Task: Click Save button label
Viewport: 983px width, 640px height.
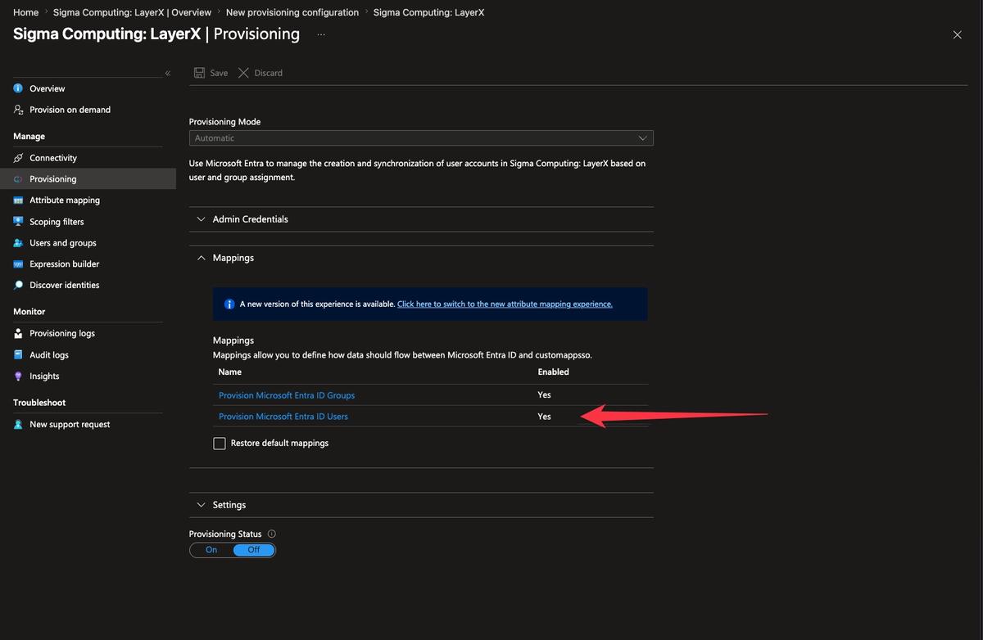Action: [x=219, y=73]
